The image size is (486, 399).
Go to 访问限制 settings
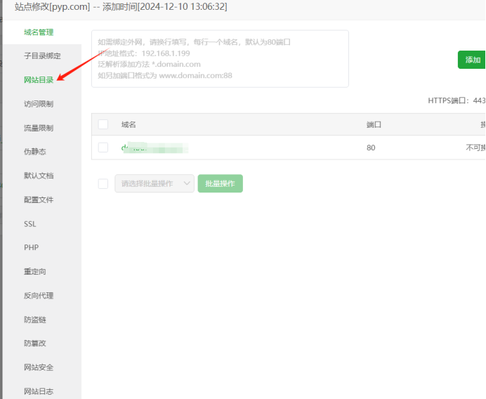[39, 104]
